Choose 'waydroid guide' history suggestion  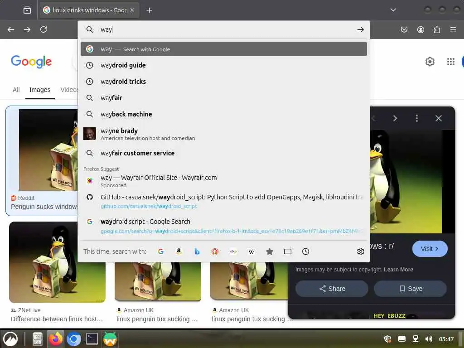coord(224,65)
